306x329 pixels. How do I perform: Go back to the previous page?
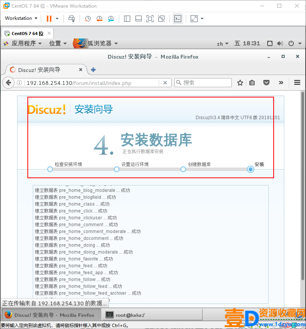8,83
